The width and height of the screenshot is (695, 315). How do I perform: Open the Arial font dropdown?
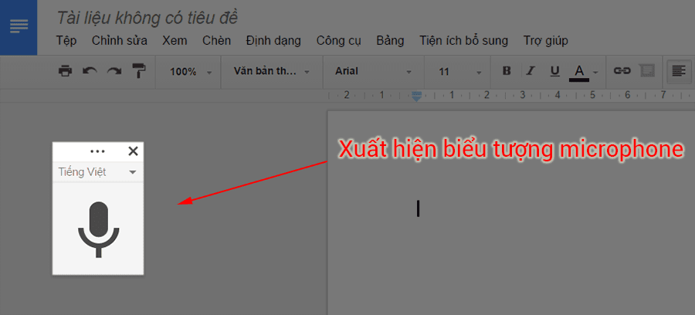point(374,71)
